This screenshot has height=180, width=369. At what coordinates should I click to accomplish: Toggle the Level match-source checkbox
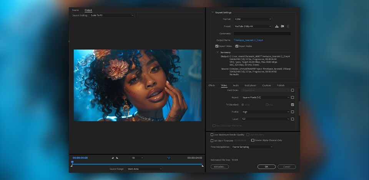coord(293,119)
